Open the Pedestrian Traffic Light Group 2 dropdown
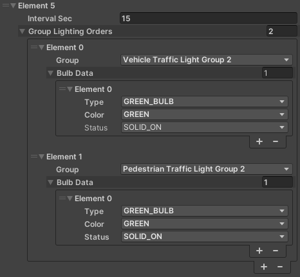 point(207,169)
